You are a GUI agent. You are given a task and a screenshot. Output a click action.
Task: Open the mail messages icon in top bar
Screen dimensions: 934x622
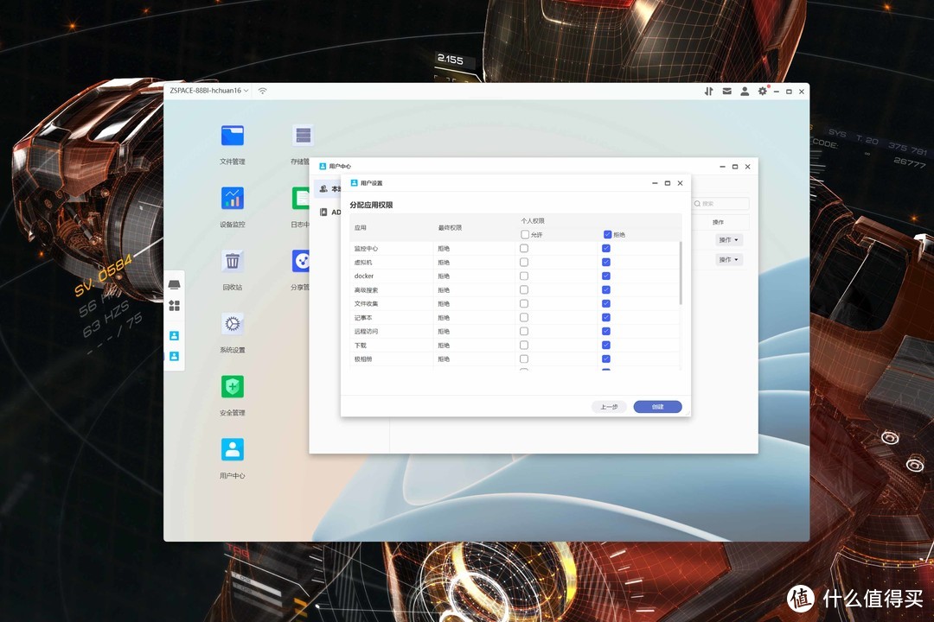tap(726, 91)
